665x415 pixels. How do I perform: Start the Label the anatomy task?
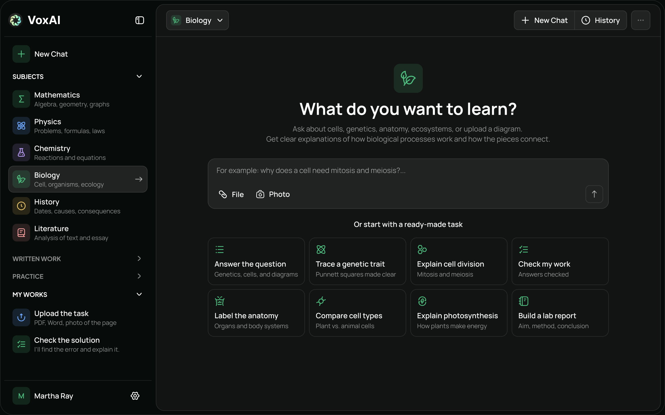click(256, 313)
